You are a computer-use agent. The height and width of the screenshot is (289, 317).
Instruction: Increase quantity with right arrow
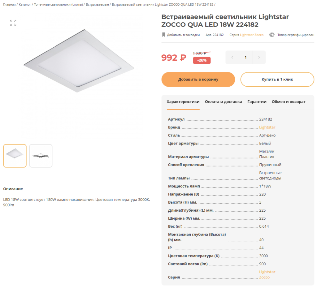click(259, 57)
